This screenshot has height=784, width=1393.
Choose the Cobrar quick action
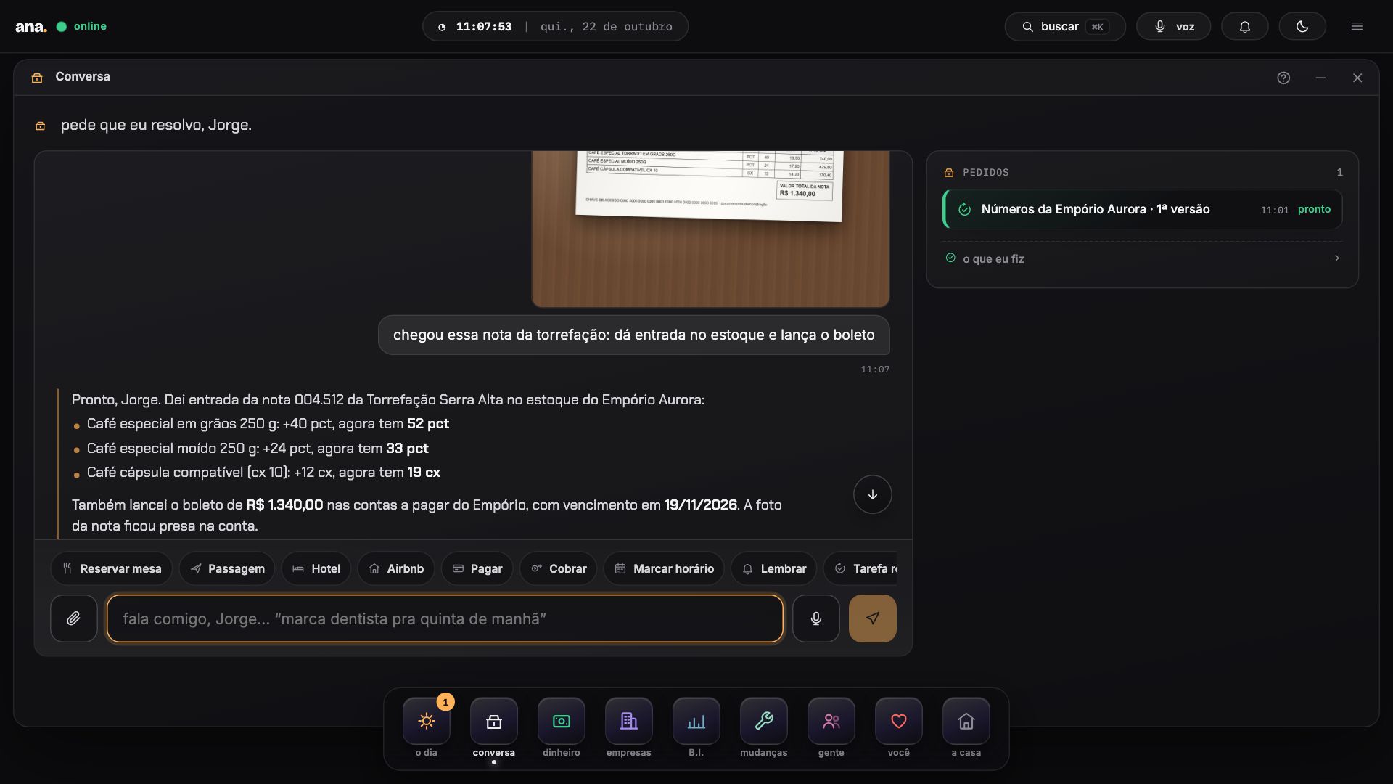tap(558, 568)
